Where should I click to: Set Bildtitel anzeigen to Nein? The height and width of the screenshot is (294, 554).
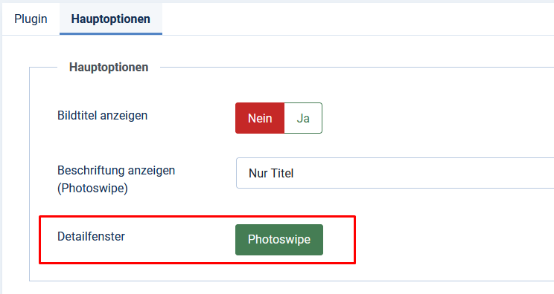(260, 118)
